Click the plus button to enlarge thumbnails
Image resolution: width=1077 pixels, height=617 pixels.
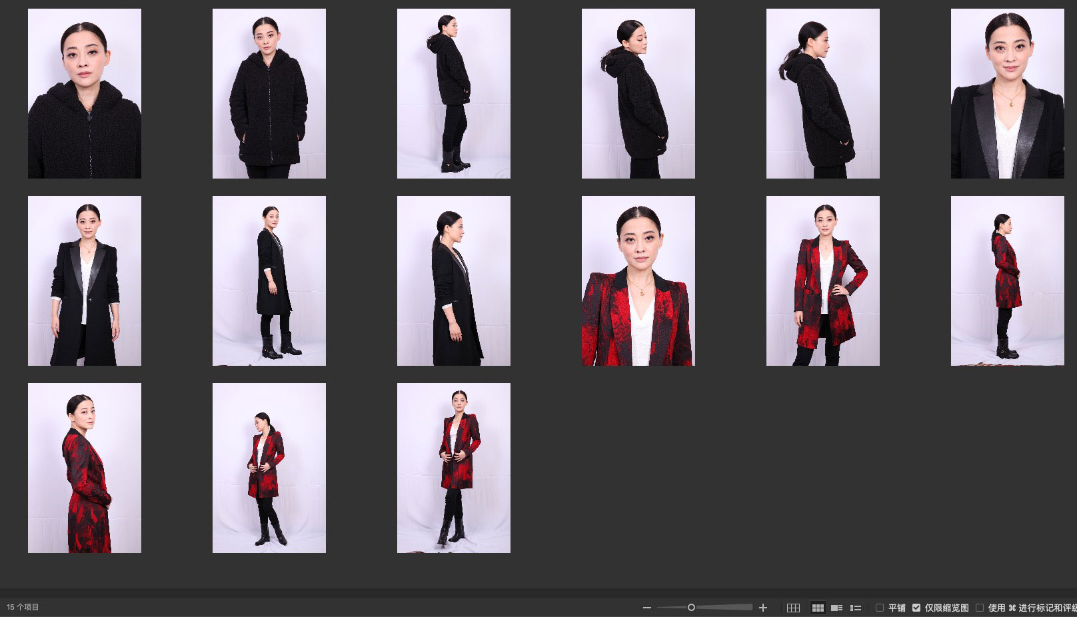point(763,608)
